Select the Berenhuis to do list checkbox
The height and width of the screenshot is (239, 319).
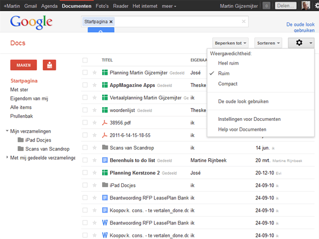[85, 160]
